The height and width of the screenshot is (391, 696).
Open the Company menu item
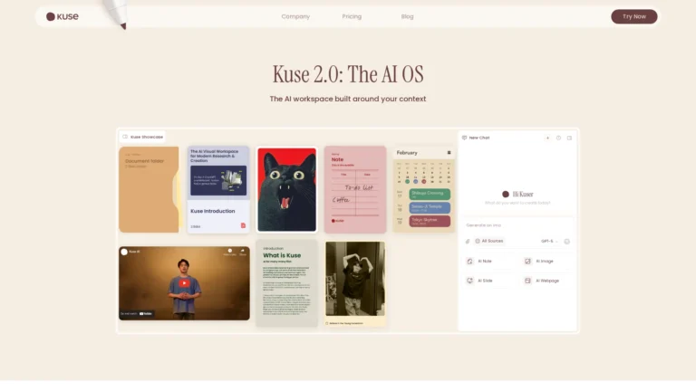(295, 16)
